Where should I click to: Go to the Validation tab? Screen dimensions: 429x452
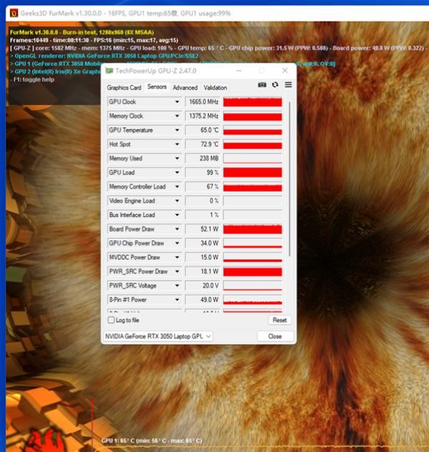[x=215, y=87]
